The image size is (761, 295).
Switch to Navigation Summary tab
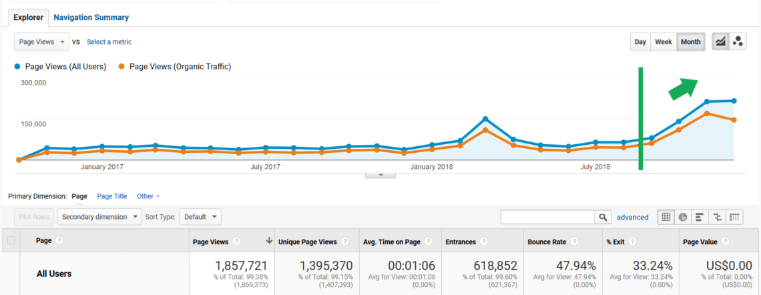click(x=91, y=17)
